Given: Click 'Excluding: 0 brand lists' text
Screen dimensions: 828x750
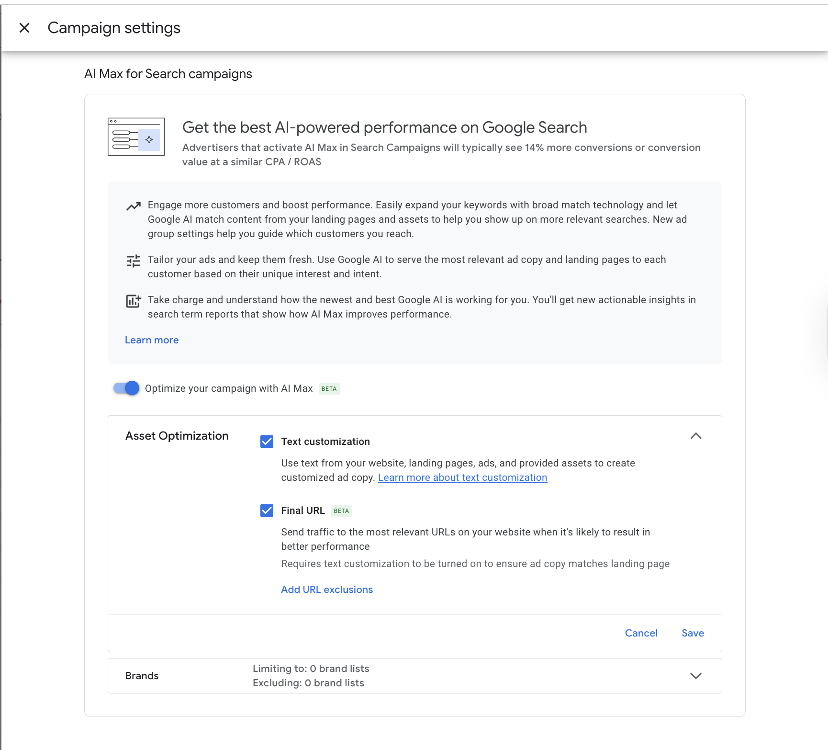Looking at the screenshot, I should pyautogui.click(x=308, y=683).
